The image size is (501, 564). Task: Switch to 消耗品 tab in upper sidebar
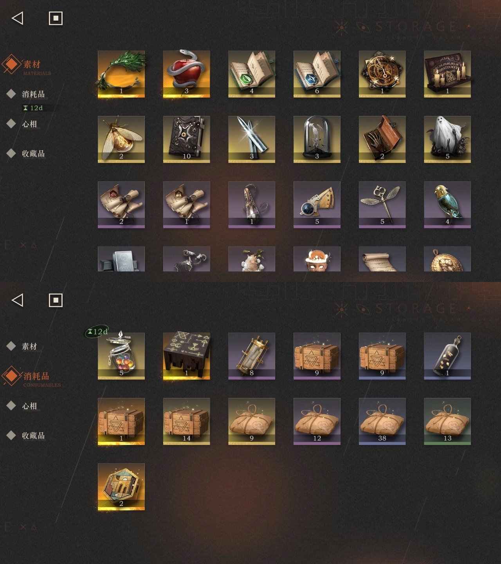point(33,94)
